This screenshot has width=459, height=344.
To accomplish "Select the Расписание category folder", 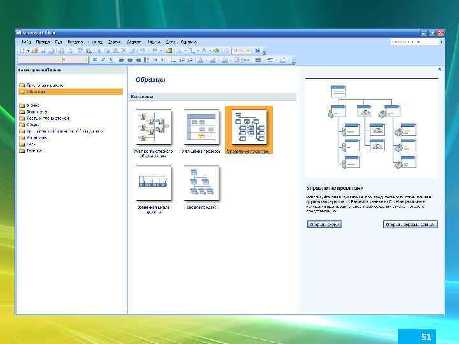I will 33,138.
